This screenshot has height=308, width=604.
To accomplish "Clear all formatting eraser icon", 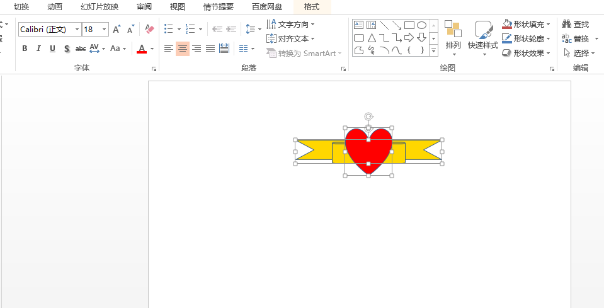I will (x=149, y=29).
